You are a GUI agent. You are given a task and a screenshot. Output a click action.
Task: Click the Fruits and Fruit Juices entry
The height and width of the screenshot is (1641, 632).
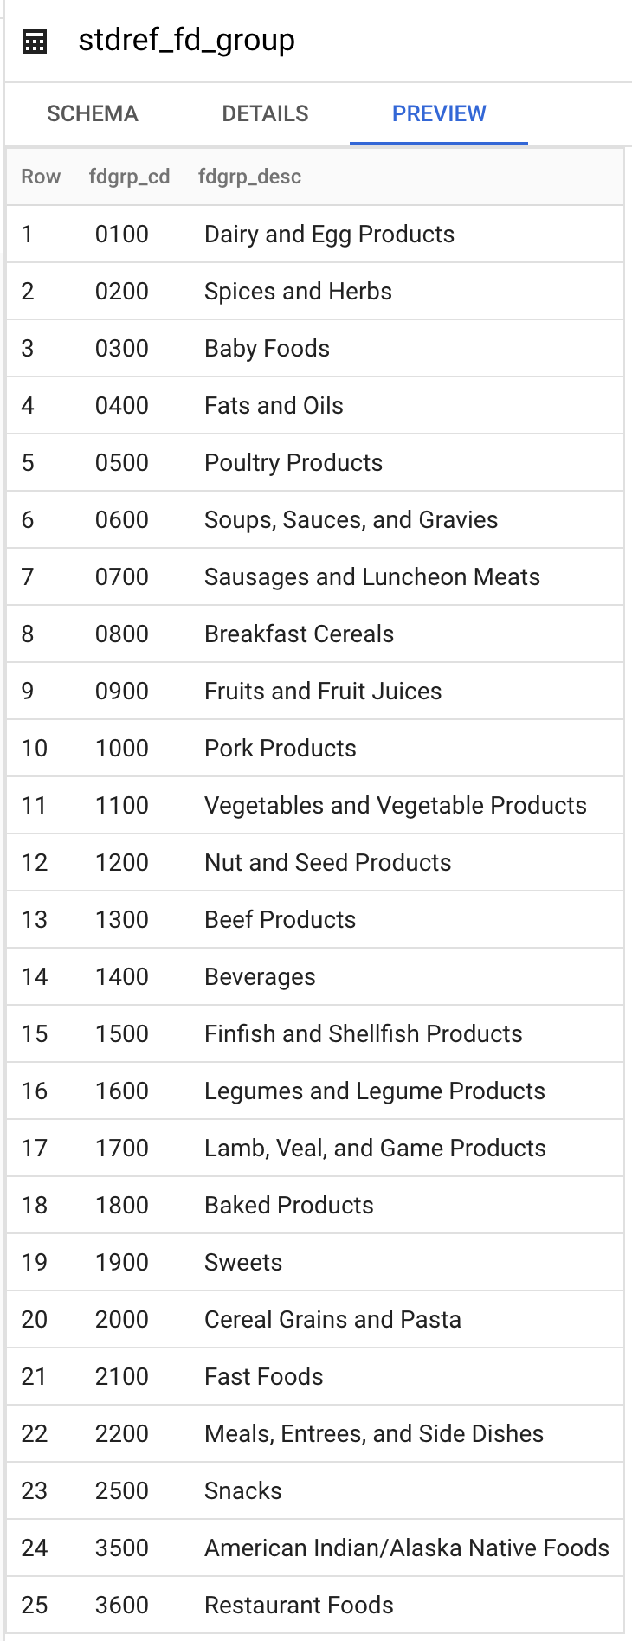tap(323, 692)
